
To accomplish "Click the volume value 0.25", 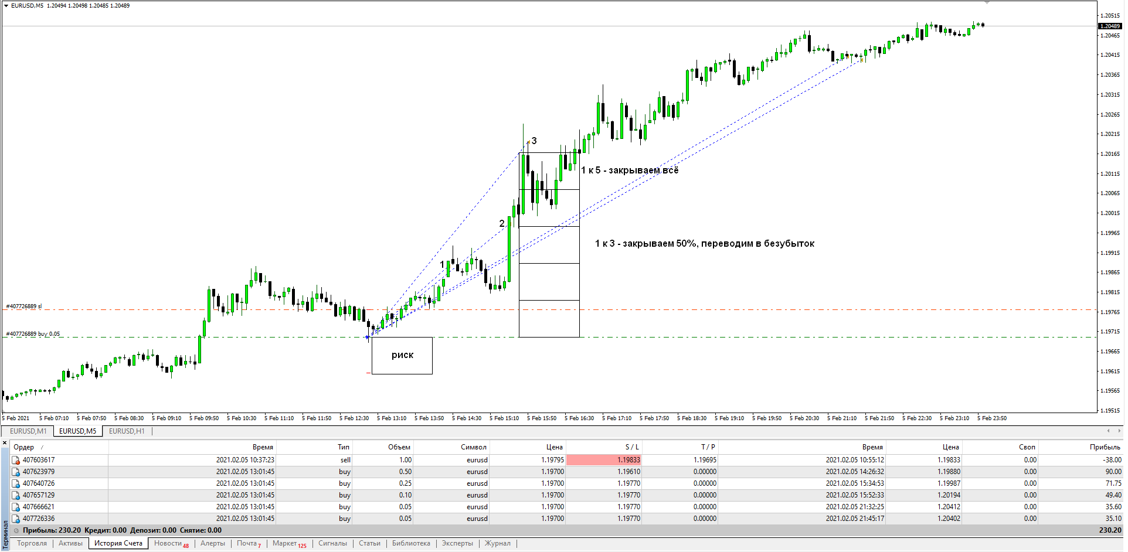I will coord(405,483).
